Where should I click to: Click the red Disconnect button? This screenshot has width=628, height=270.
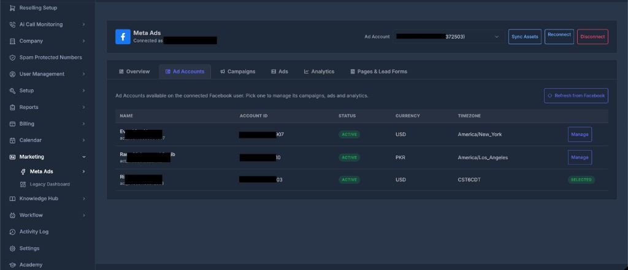coord(592,36)
